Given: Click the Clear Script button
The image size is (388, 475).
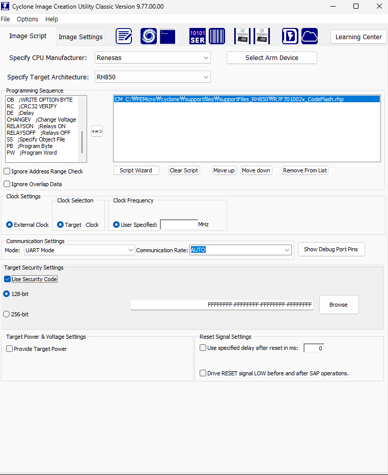Looking at the screenshot, I should [184, 170].
